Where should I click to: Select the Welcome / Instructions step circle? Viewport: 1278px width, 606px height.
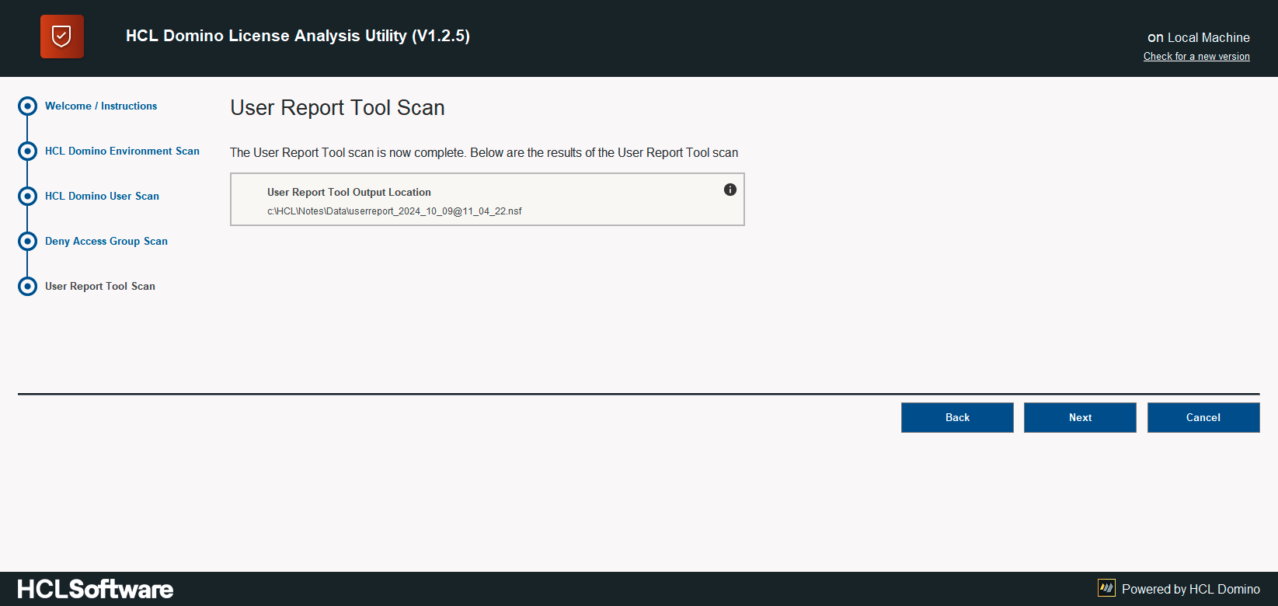click(x=27, y=106)
